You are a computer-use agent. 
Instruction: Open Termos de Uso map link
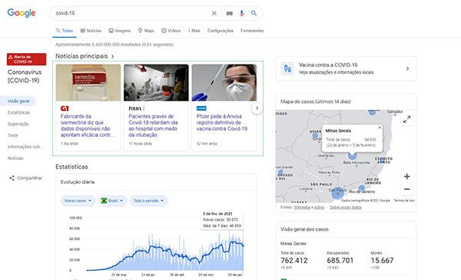coord(404,201)
